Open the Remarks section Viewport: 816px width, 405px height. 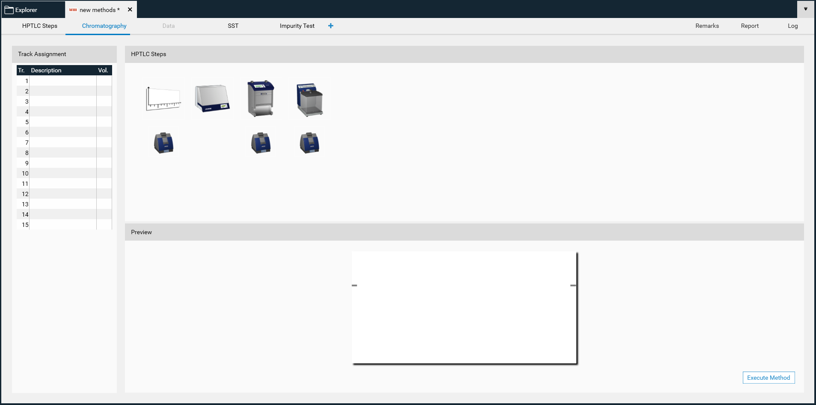pos(707,26)
